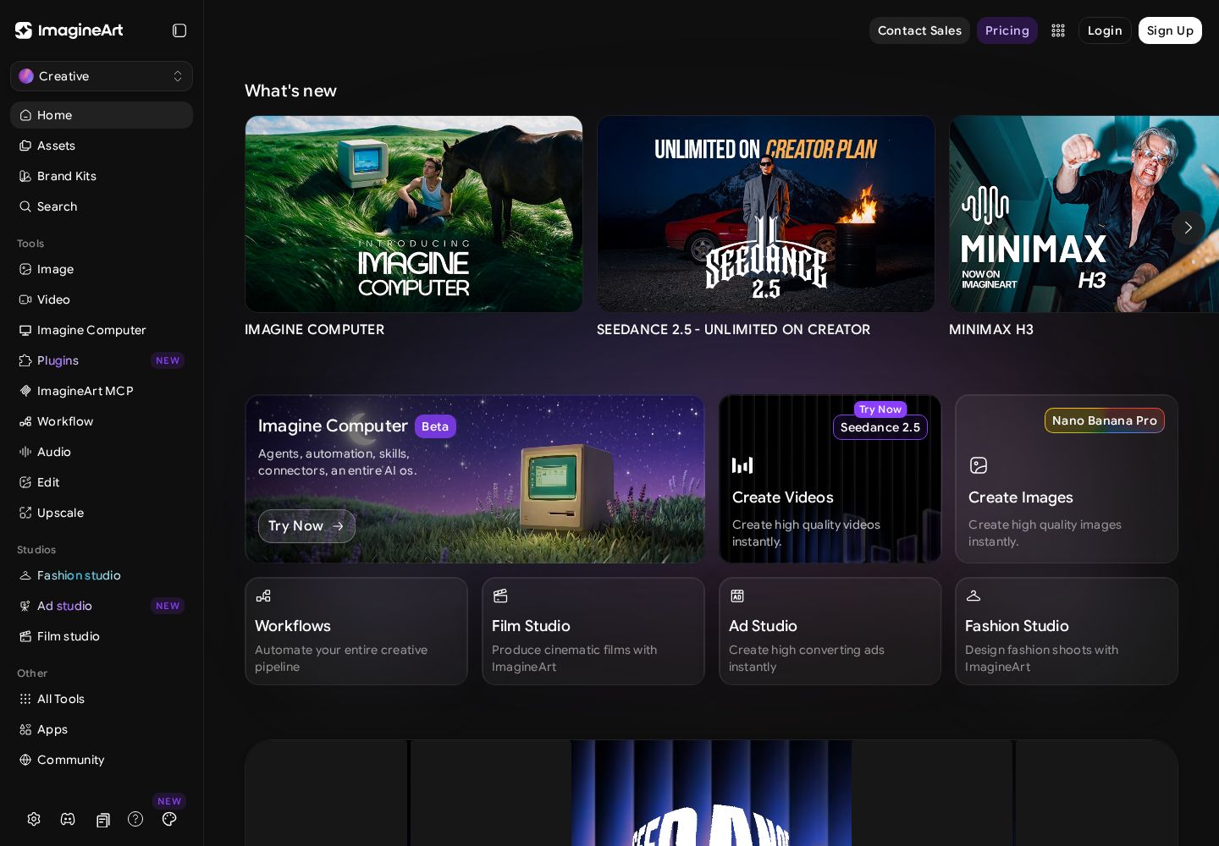The image size is (1219, 846).
Task: Open Community in sidebar
Action: point(102,760)
